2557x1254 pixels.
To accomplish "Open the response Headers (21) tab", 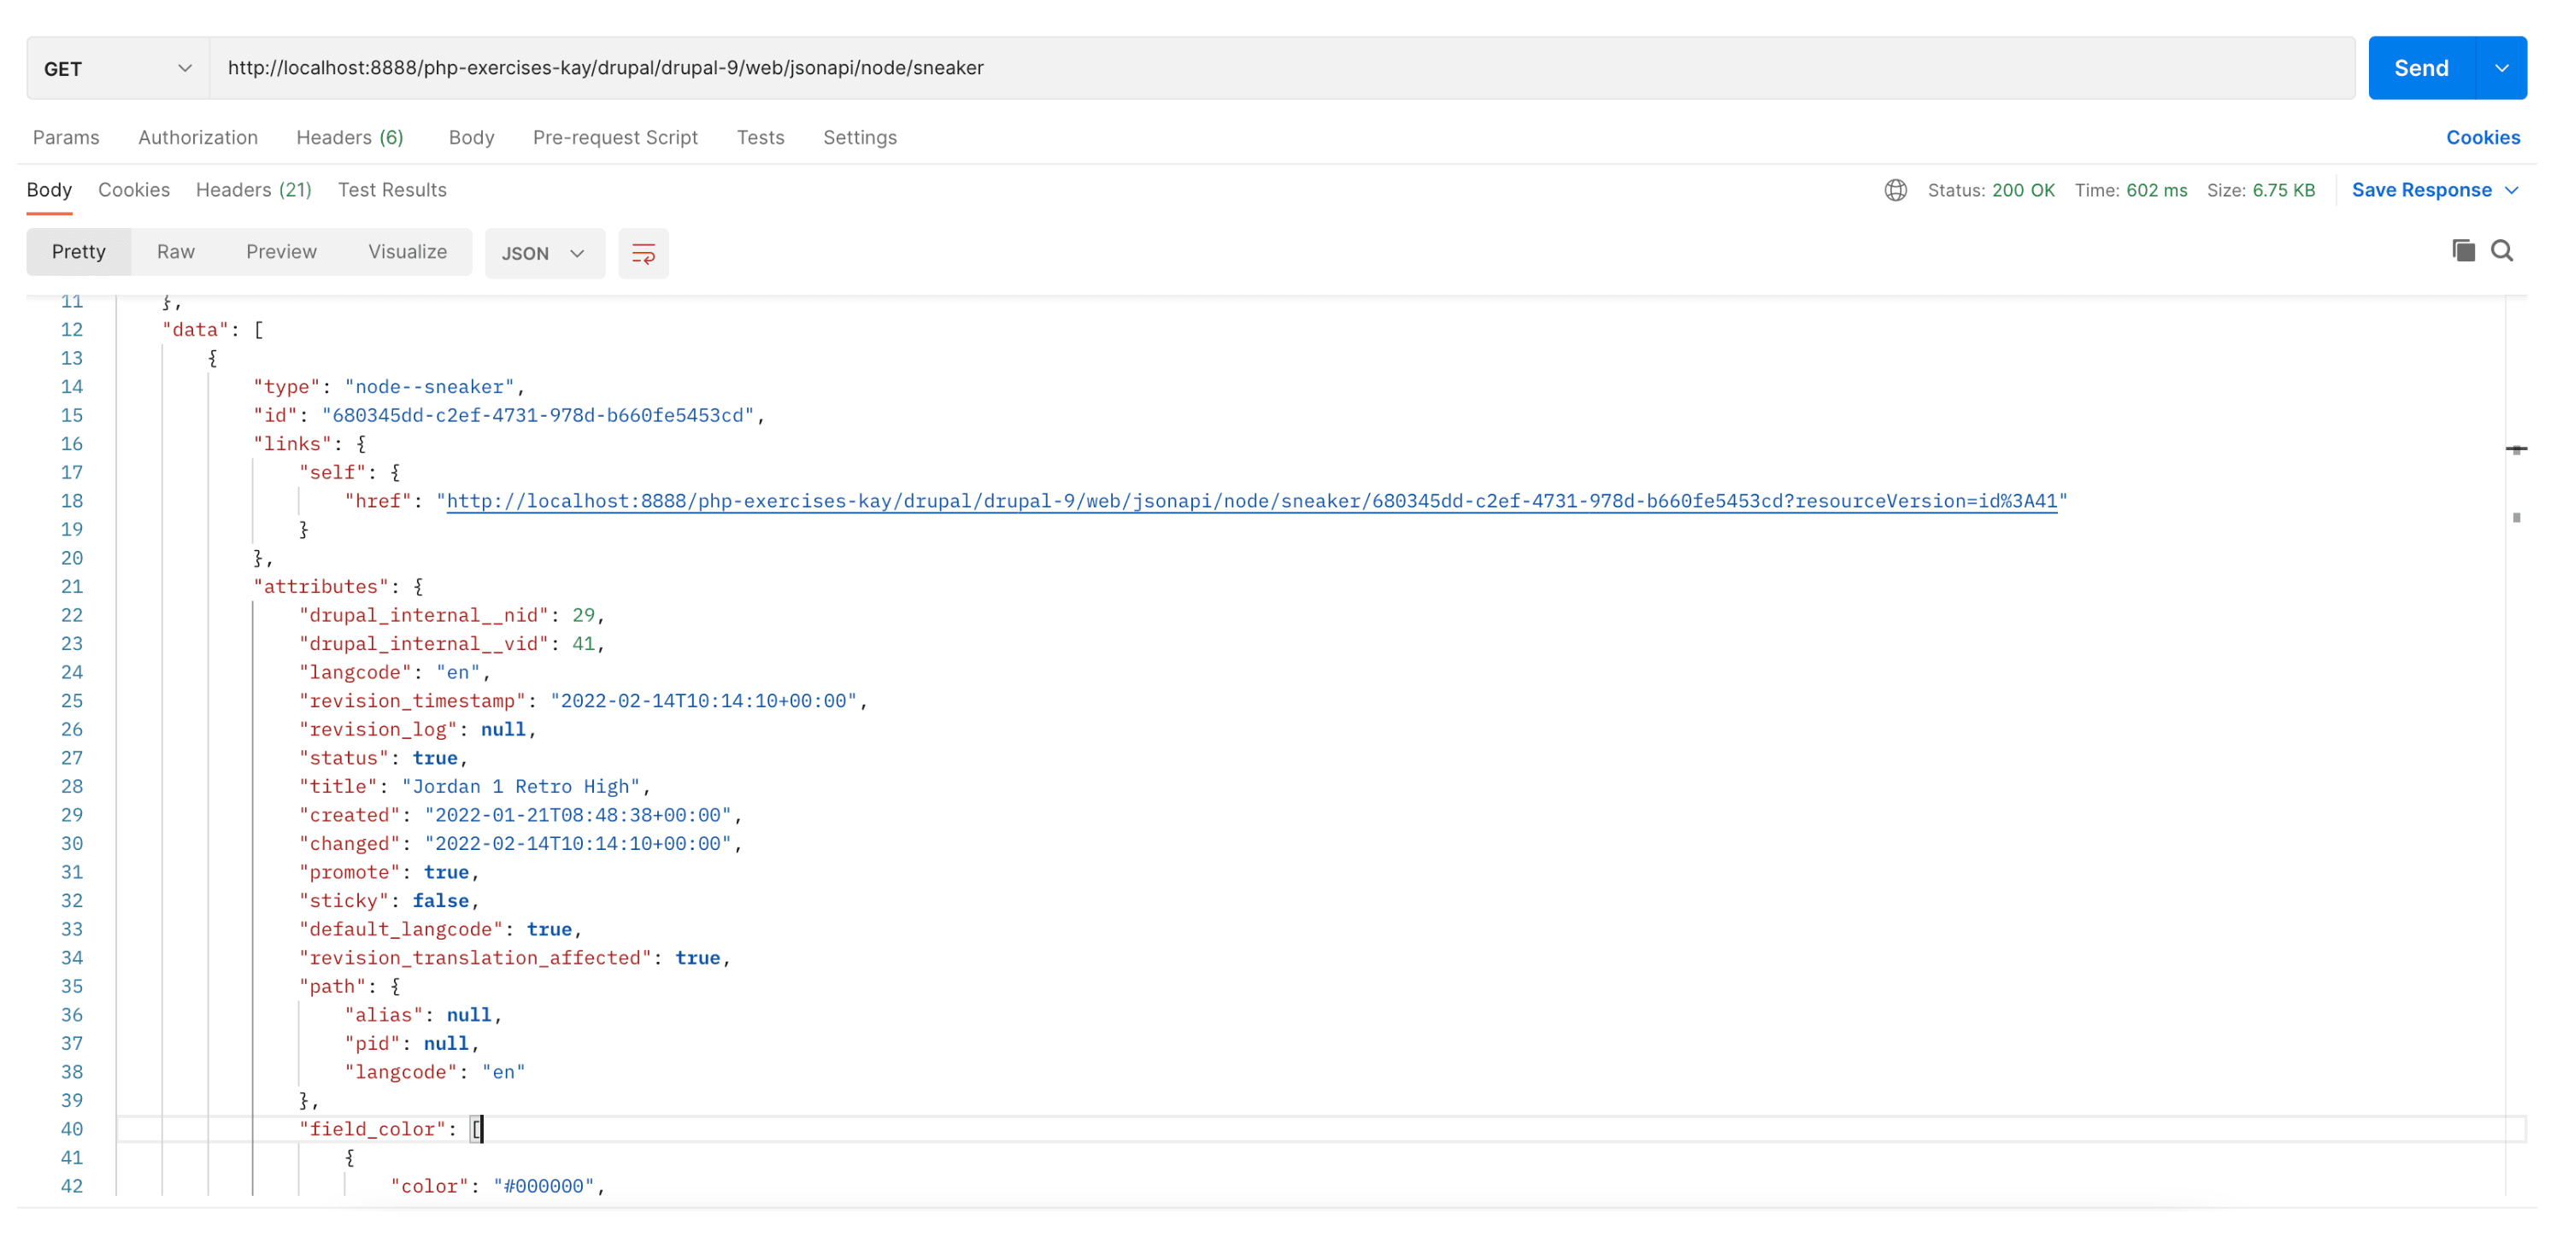I will point(253,190).
